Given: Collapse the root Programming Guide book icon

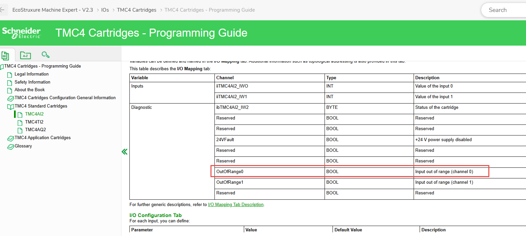Looking at the screenshot, I should pos(2,67).
